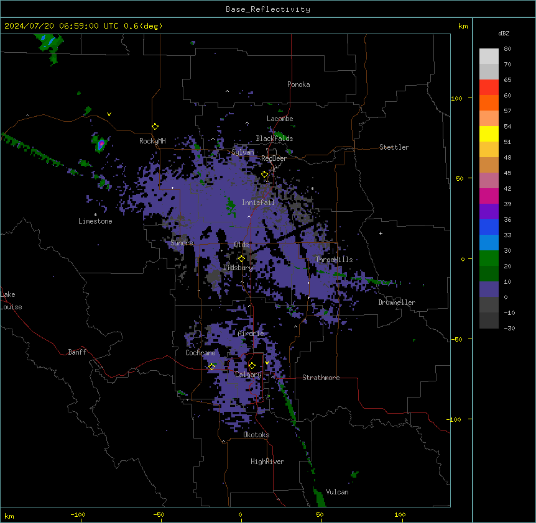Click the Sylvan city label

[x=243, y=152]
